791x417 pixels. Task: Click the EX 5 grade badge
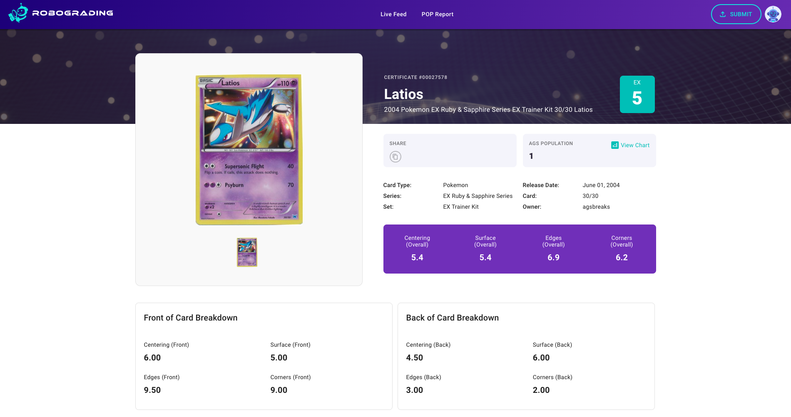pyautogui.click(x=637, y=94)
